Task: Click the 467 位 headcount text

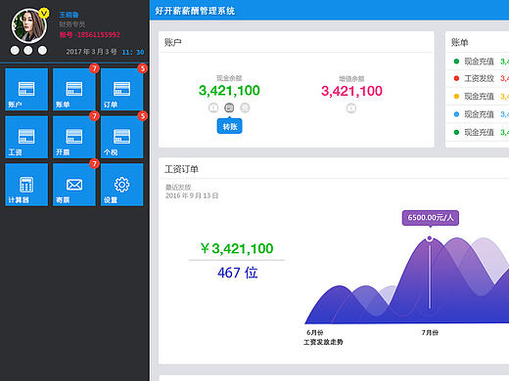Action: click(238, 273)
